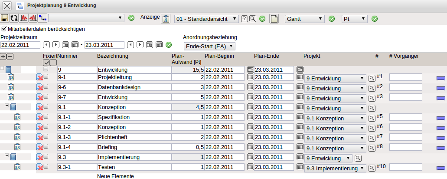Click the blue Gantt bar of row #5

441,118
